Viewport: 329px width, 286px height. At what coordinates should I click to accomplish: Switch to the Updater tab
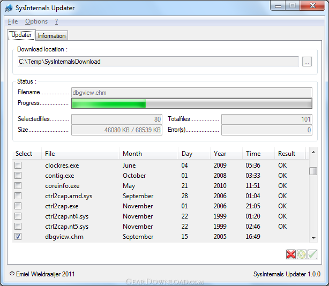click(21, 35)
